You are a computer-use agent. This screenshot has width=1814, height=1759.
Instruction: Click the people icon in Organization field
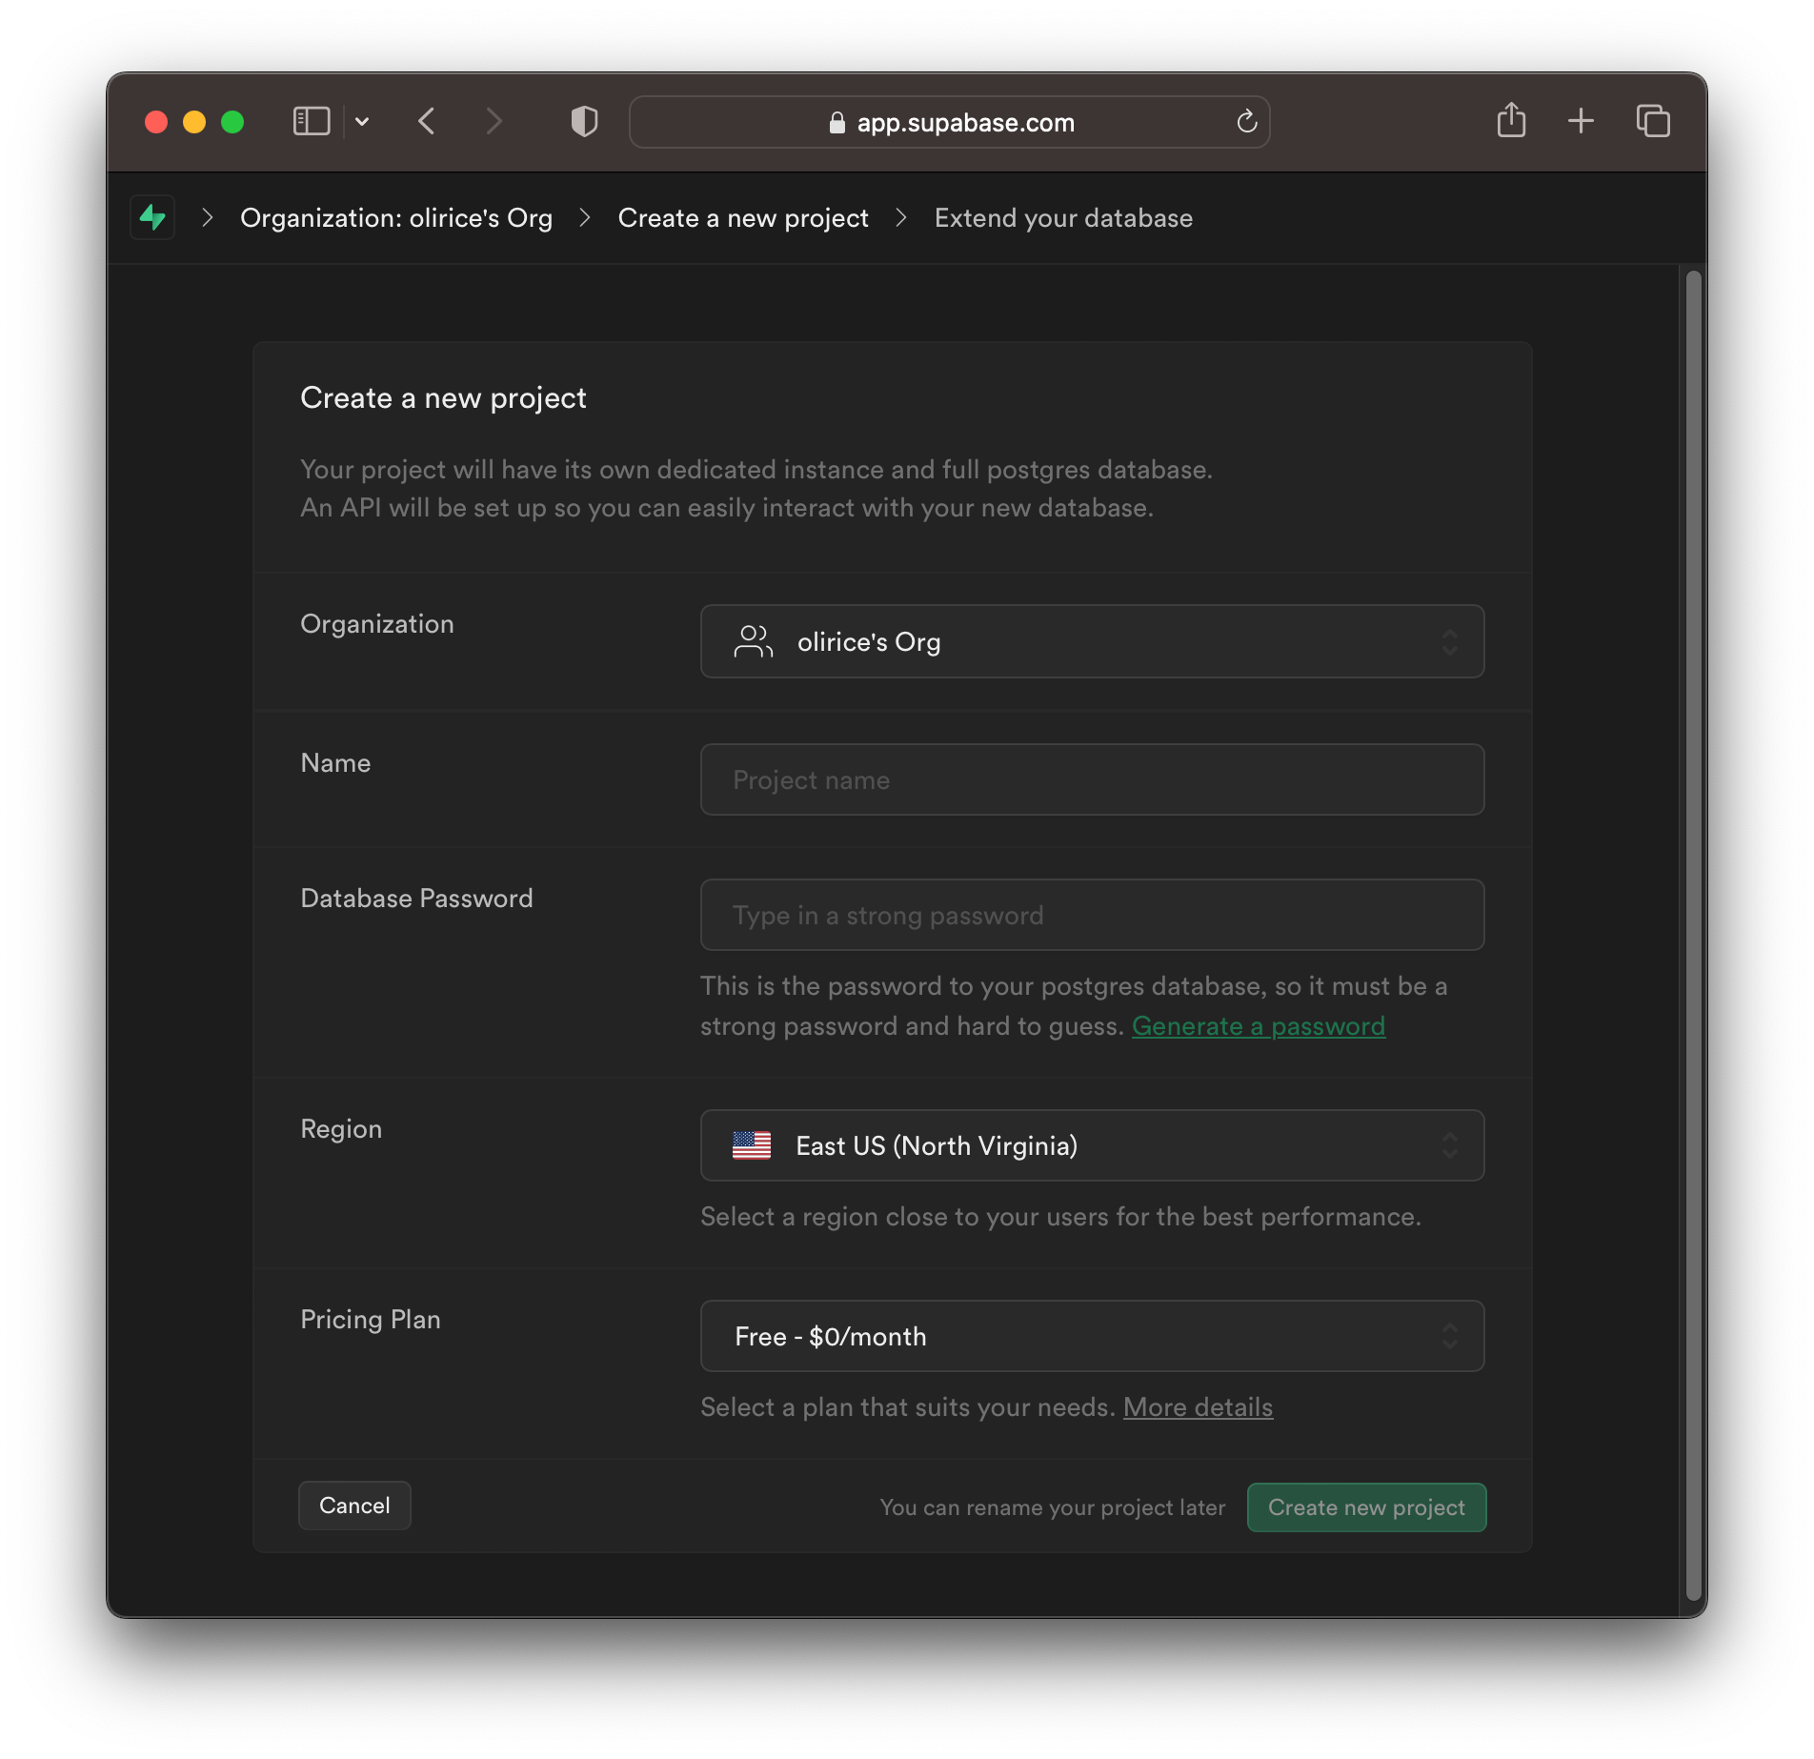point(753,641)
